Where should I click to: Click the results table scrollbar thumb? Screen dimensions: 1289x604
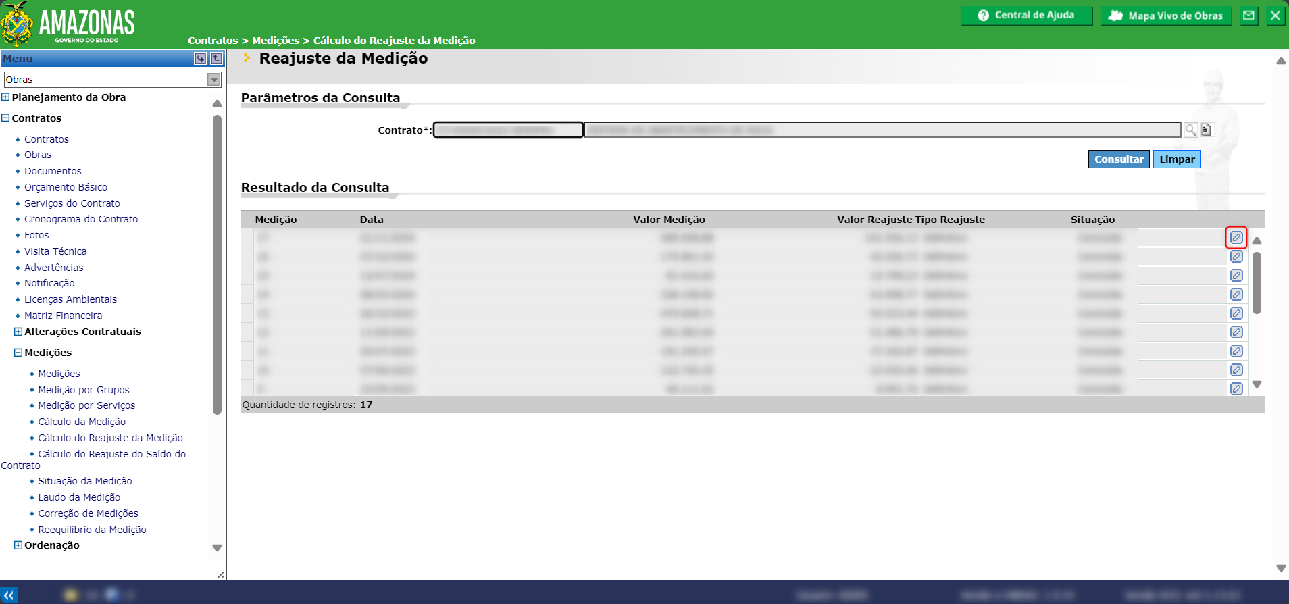tap(1257, 283)
